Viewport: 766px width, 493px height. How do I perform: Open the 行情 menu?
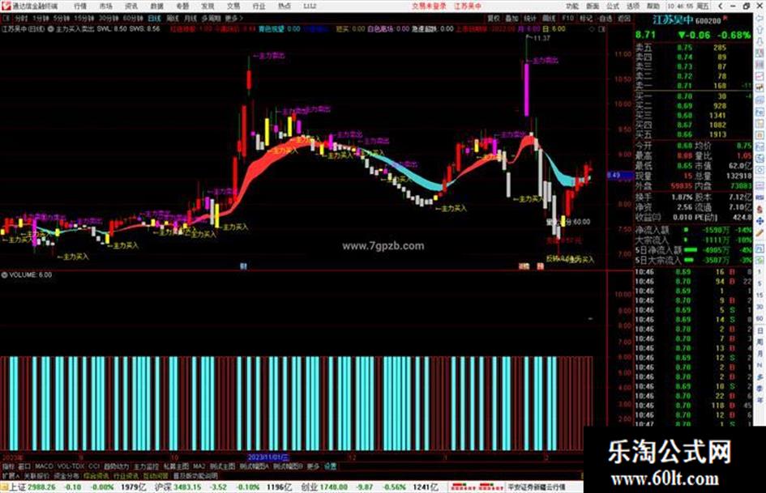(x=80, y=6)
